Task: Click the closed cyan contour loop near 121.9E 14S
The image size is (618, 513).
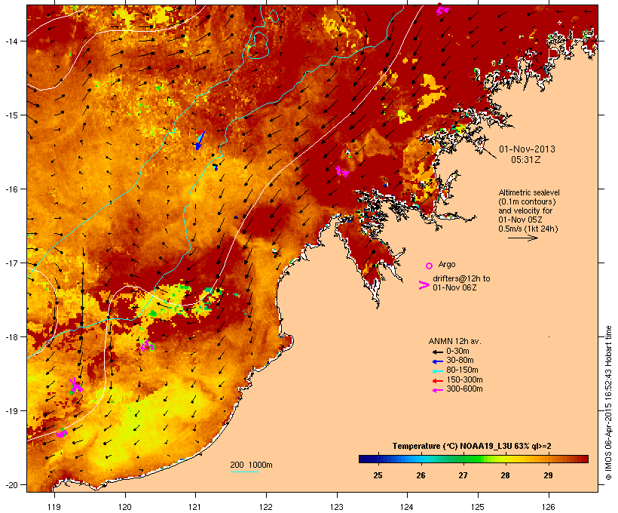Action: click(x=259, y=45)
